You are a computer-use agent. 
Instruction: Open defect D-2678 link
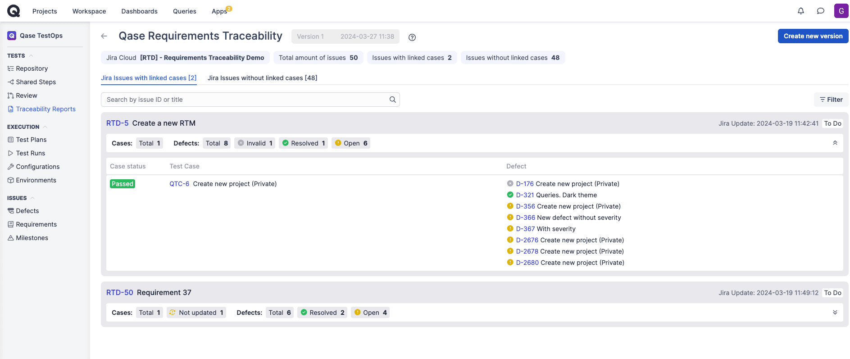(x=527, y=251)
